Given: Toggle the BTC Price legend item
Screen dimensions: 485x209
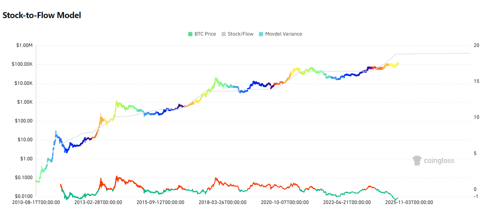Looking at the screenshot, I should (202, 34).
